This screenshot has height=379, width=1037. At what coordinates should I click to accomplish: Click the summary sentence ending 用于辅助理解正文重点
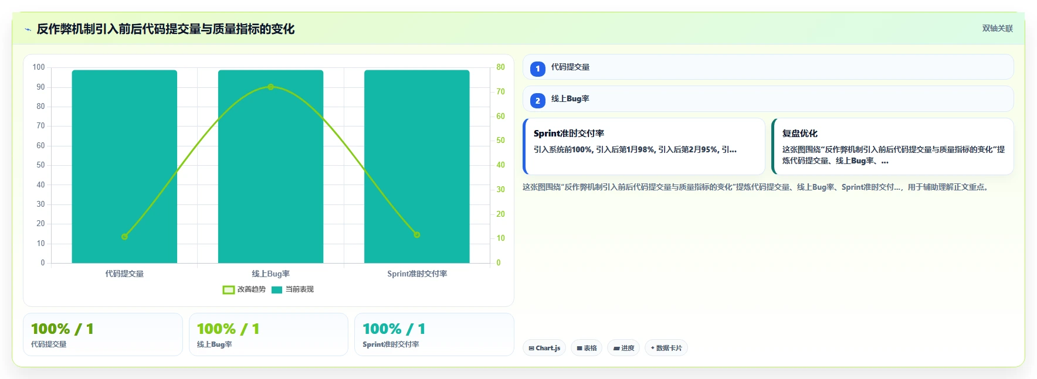[x=757, y=187]
